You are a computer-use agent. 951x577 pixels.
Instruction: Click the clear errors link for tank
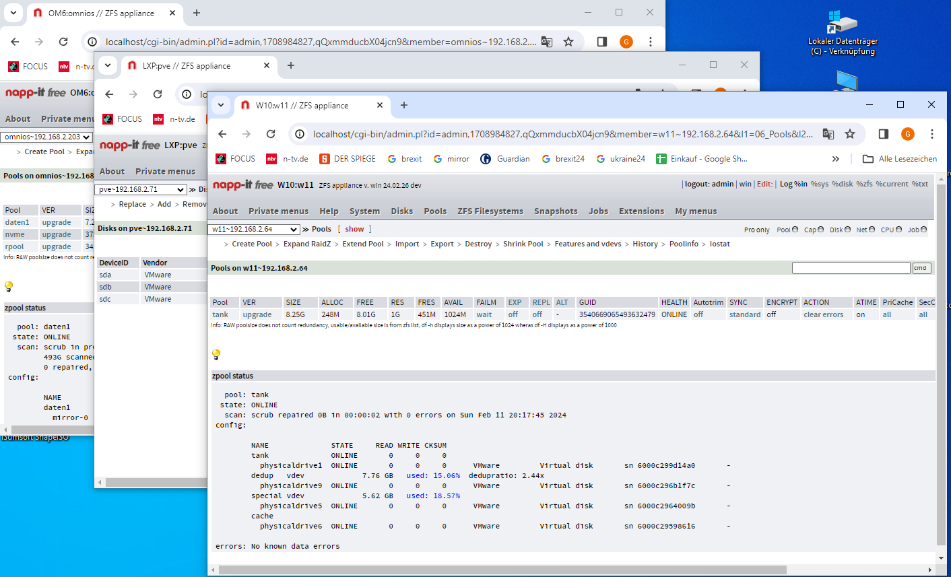[823, 314]
